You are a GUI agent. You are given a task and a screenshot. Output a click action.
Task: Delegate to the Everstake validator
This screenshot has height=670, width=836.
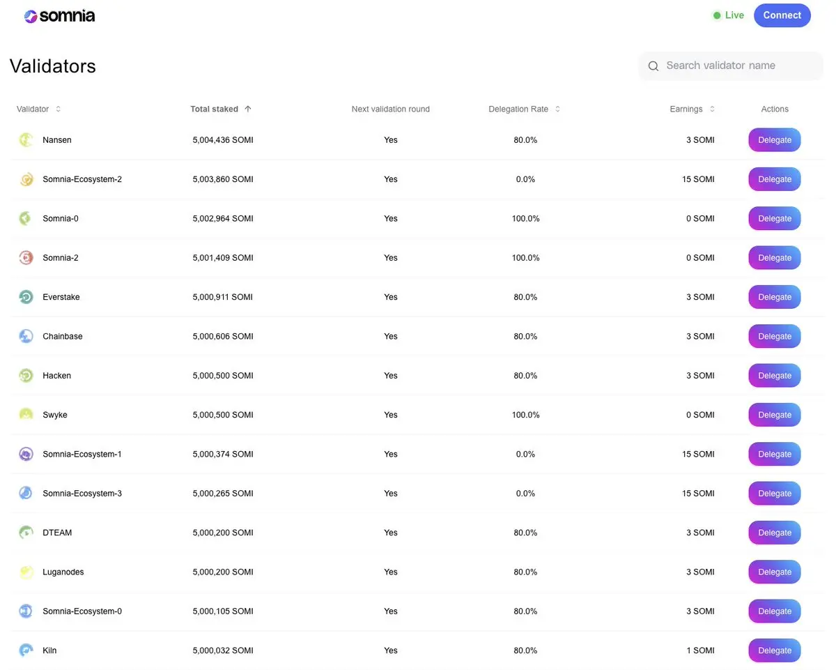[x=775, y=297]
